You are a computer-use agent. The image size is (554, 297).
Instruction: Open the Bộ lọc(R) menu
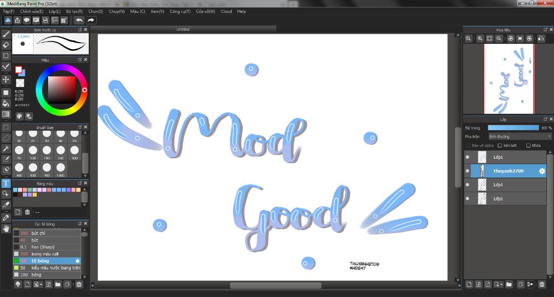[74, 11]
